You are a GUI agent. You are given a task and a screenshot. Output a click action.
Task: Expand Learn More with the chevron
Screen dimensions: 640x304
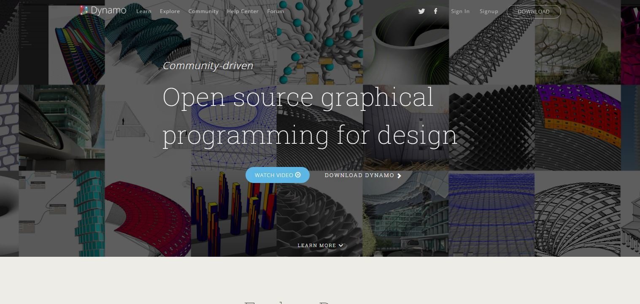320,245
